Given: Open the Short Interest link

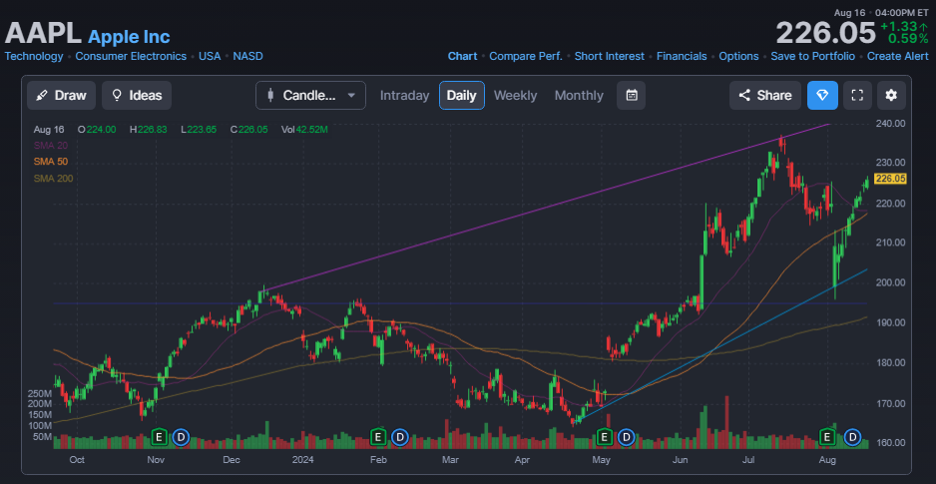Looking at the screenshot, I should (x=610, y=56).
